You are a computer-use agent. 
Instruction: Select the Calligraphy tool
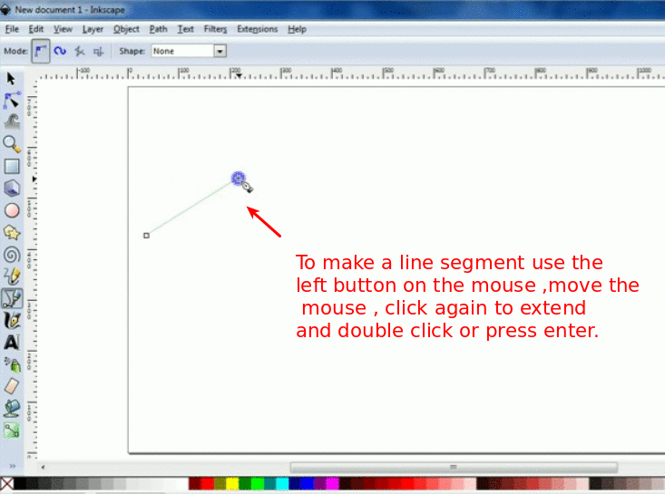[12, 320]
